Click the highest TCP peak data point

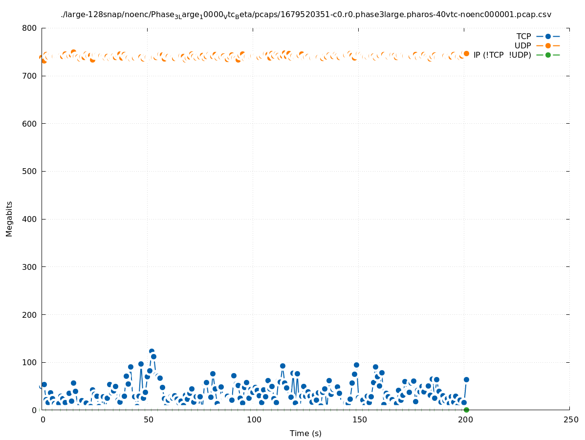[152, 352]
